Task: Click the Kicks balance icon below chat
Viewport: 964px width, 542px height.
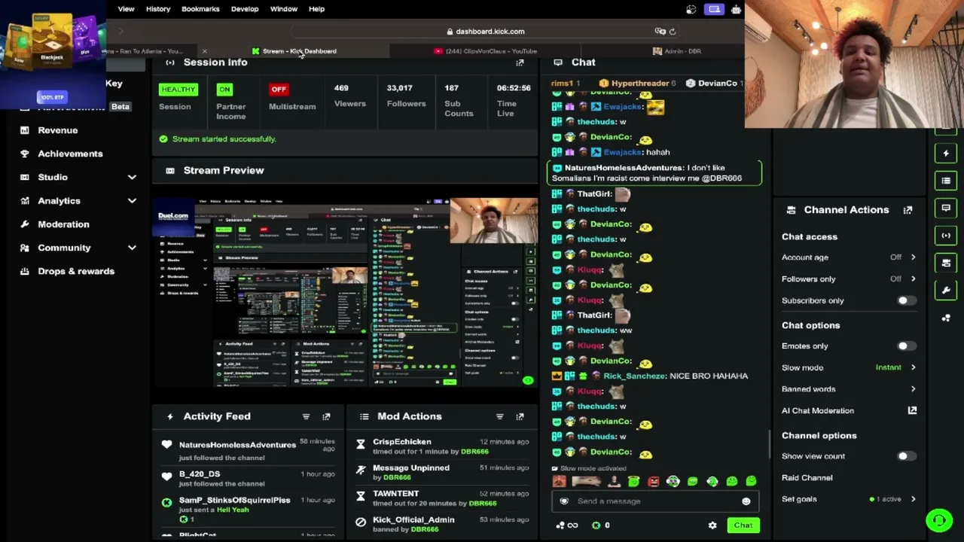Action: pos(596,525)
